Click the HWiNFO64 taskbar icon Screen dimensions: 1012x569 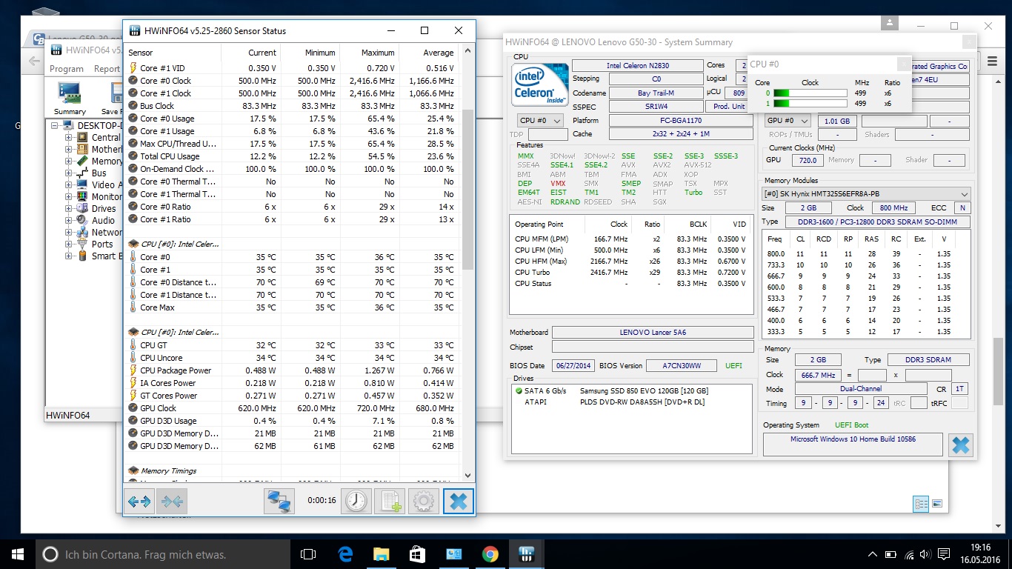pos(526,554)
